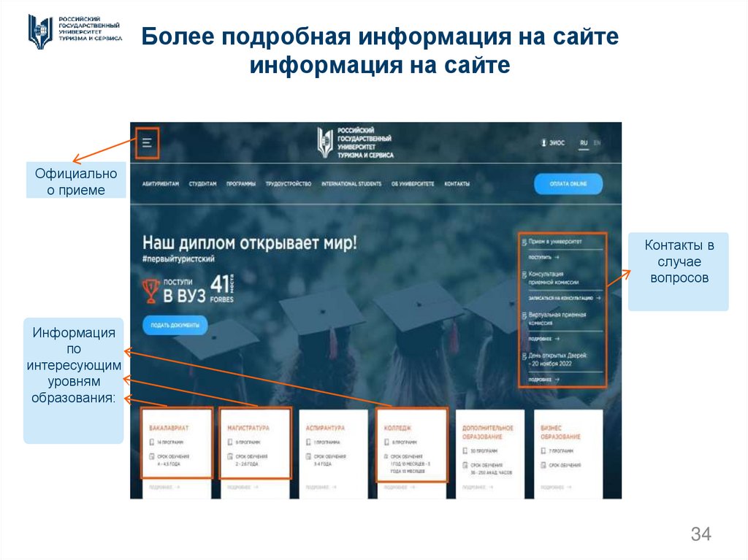Open the hamburger menu on the site header
The height and width of the screenshot is (560, 748).
point(147,141)
